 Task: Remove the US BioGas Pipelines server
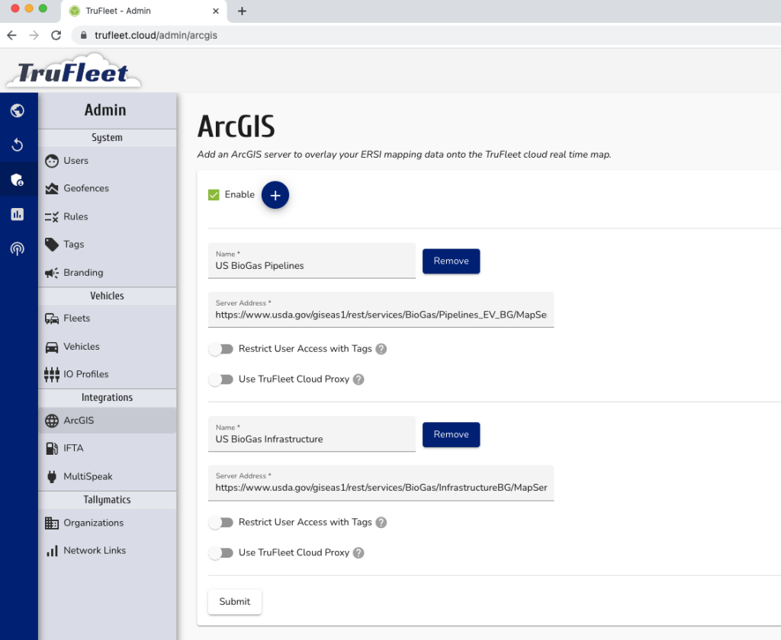tap(452, 261)
